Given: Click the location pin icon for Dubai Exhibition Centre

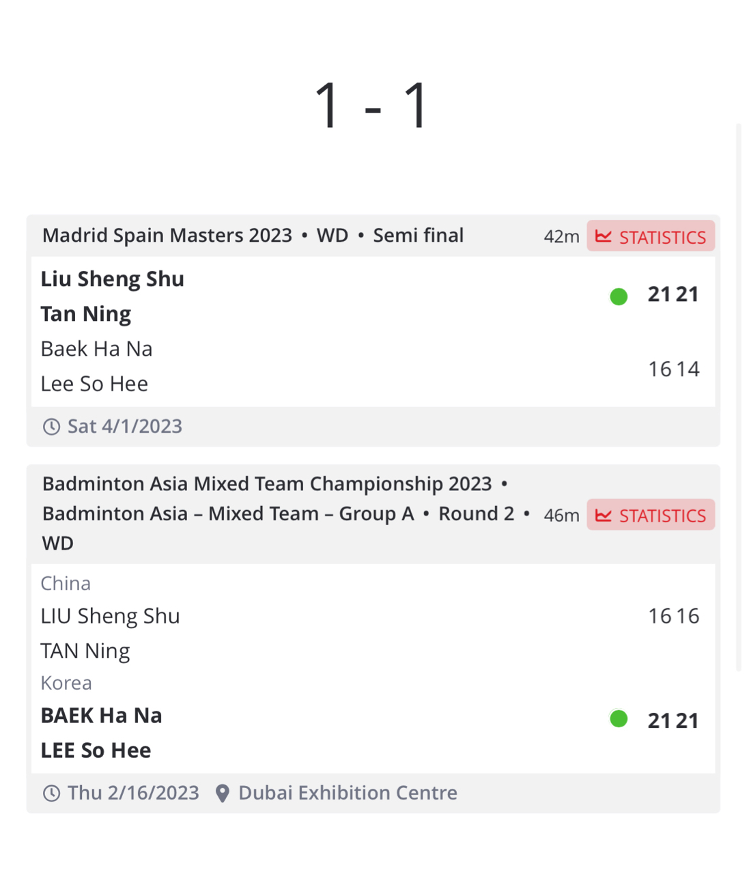Looking at the screenshot, I should (222, 793).
